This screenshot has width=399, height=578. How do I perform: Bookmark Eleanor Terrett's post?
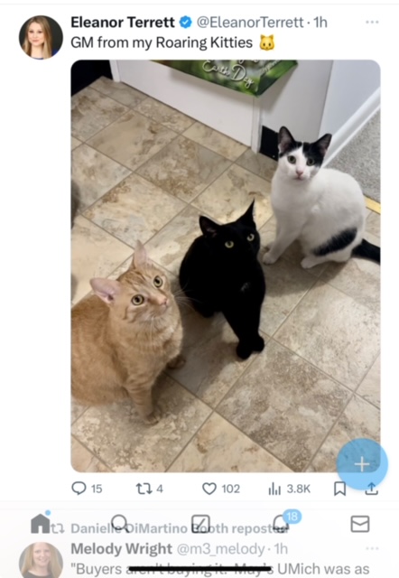[x=339, y=489]
